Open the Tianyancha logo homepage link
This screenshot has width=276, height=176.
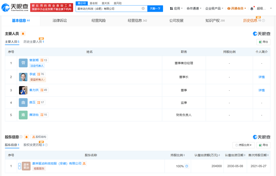point(15,8)
